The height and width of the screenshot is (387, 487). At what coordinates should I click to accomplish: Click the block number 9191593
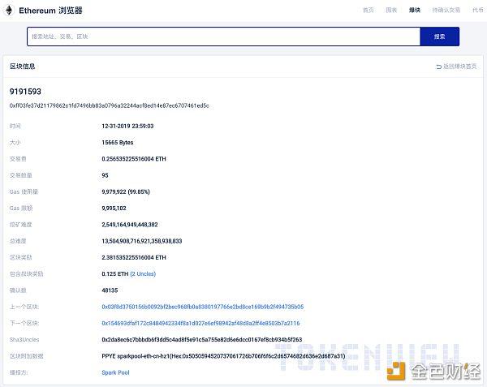tap(25, 92)
